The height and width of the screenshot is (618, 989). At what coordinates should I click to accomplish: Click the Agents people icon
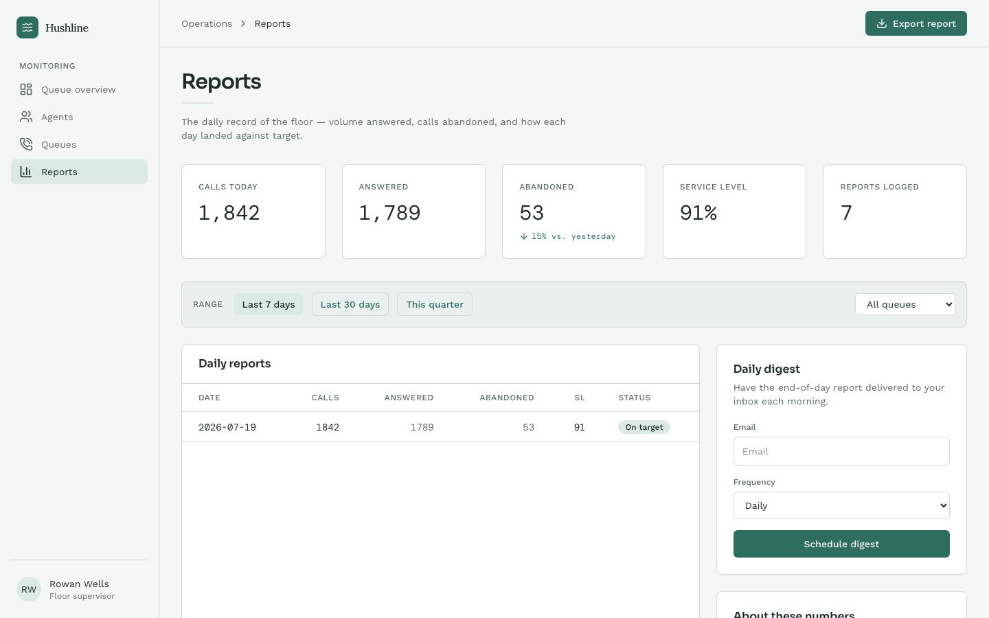point(26,117)
